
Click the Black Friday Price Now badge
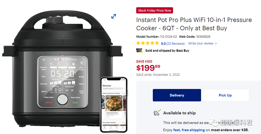point(154,10)
